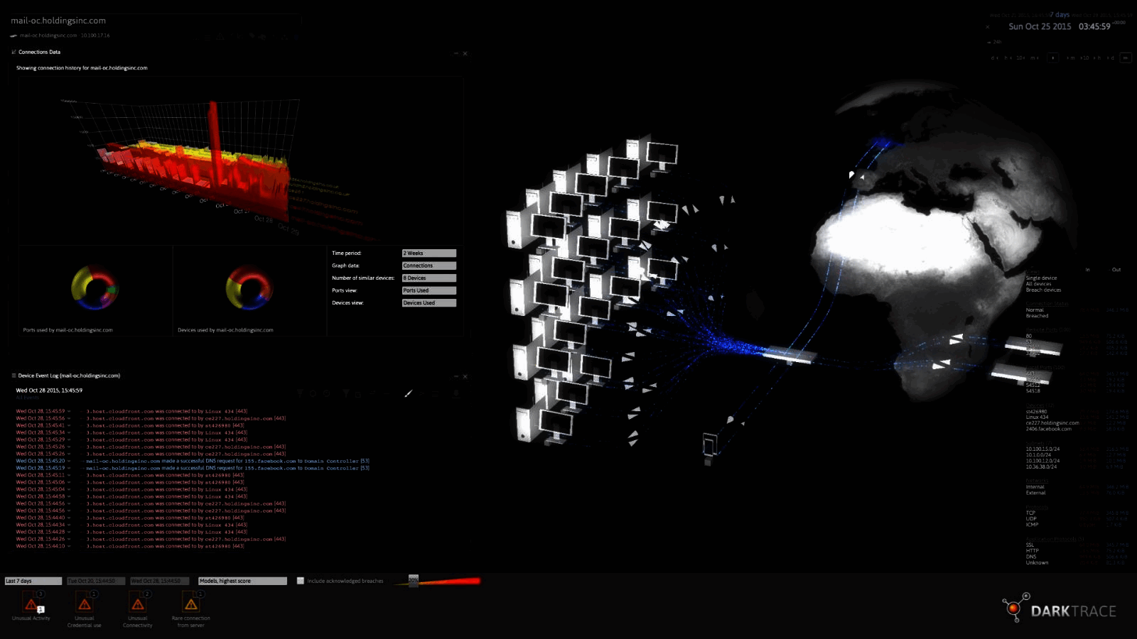This screenshot has height=639, width=1137.
Task: Select the Breach devices view
Action: pyautogui.click(x=1043, y=290)
